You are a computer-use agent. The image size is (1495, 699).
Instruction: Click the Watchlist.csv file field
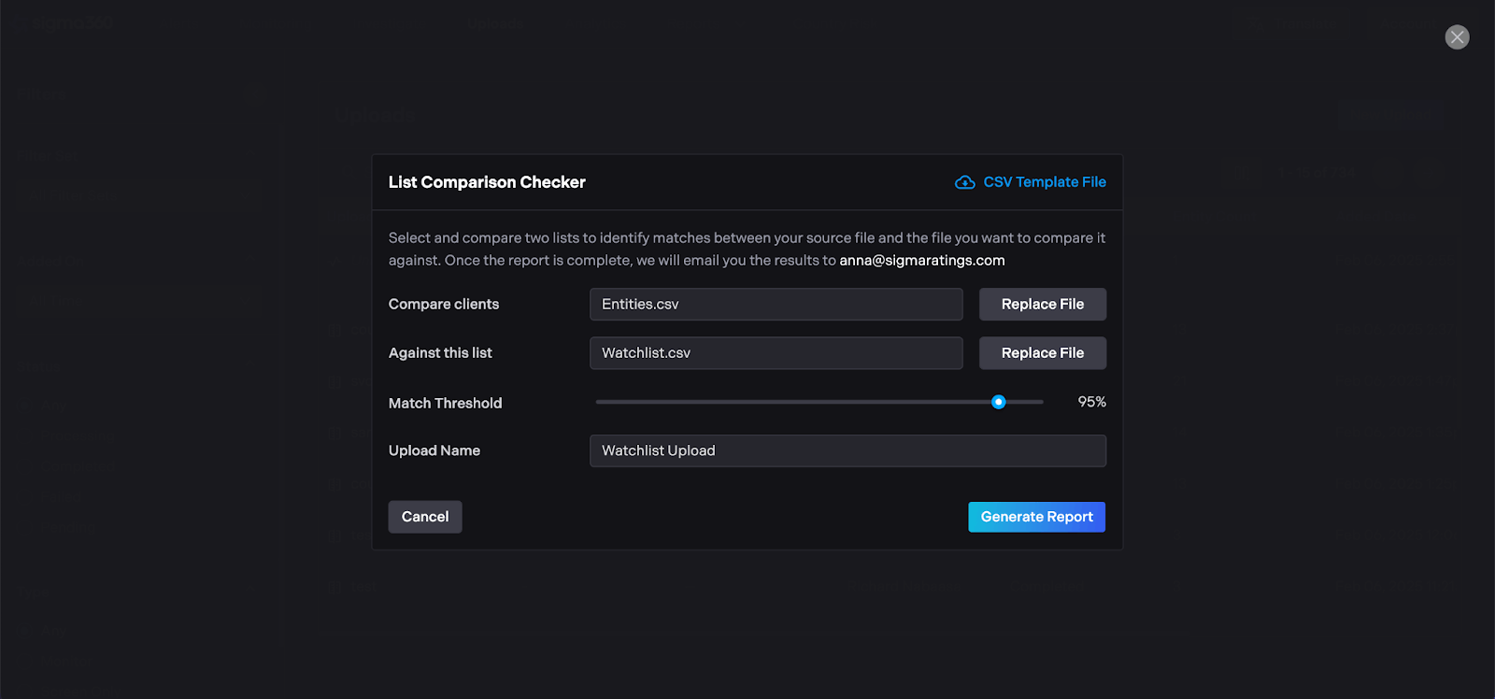(x=776, y=353)
